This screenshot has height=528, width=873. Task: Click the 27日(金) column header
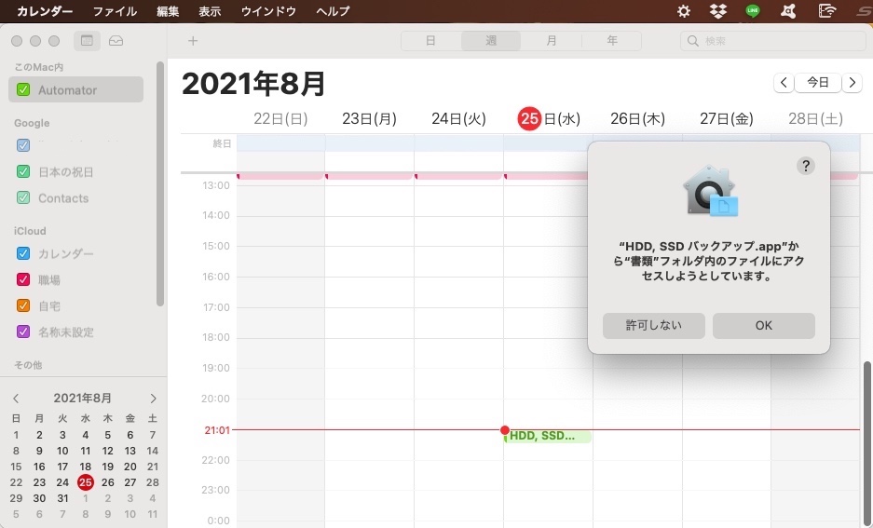click(x=727, y=118)
